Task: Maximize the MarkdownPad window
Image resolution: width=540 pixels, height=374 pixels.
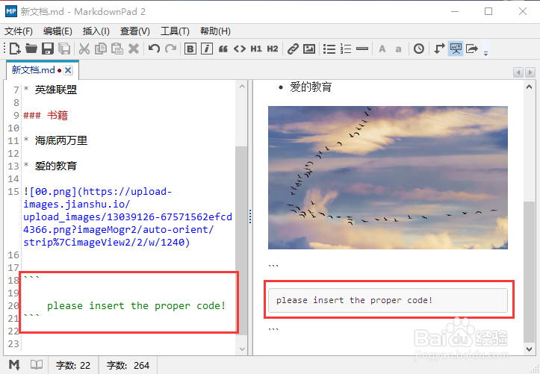Action: point(488,11)
